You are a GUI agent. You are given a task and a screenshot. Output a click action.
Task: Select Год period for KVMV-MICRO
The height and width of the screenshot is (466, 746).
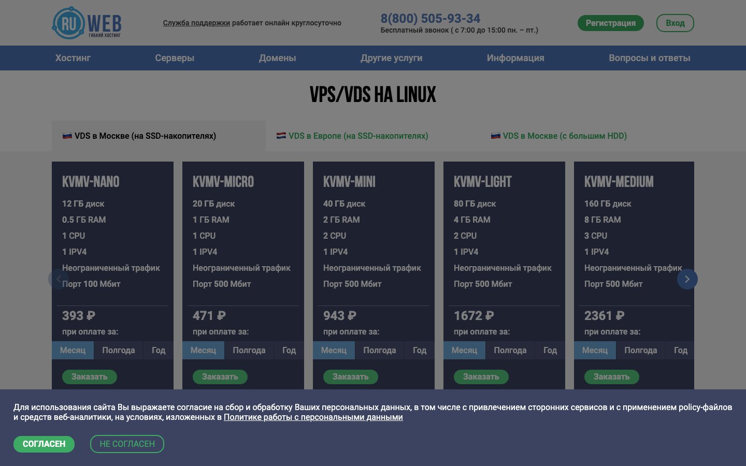[x=289, y=351]
